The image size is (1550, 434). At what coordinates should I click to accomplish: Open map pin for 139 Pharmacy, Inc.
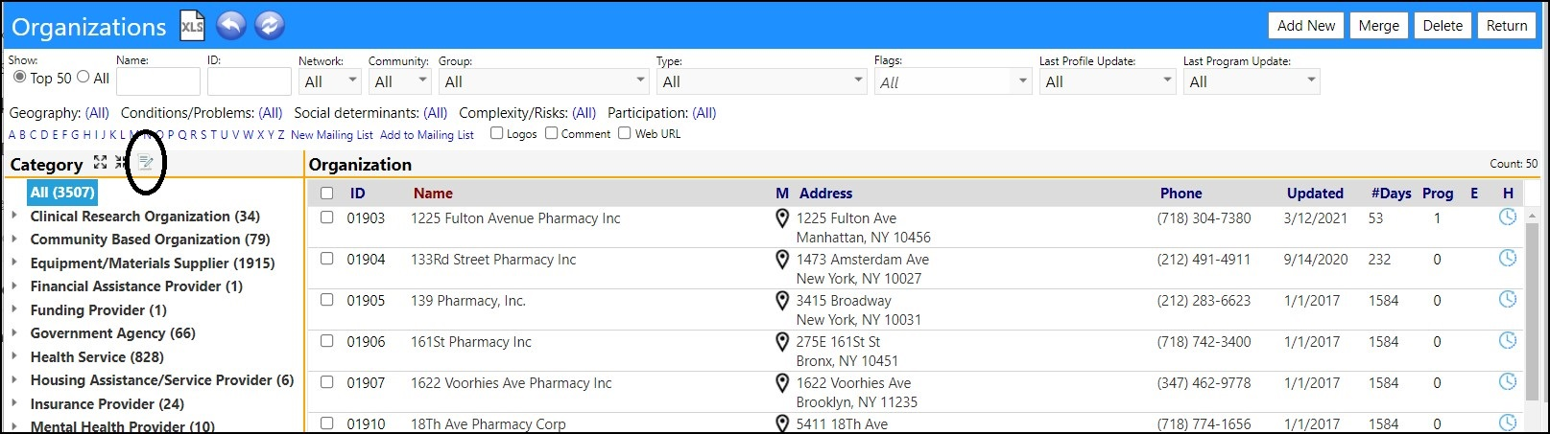click(x=782, y=301)
